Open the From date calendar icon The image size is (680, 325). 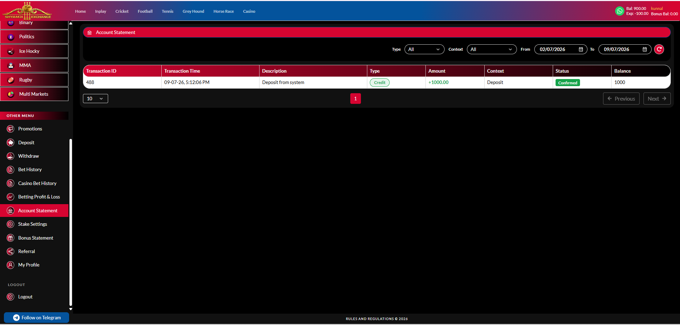click(x=581, y=49)
